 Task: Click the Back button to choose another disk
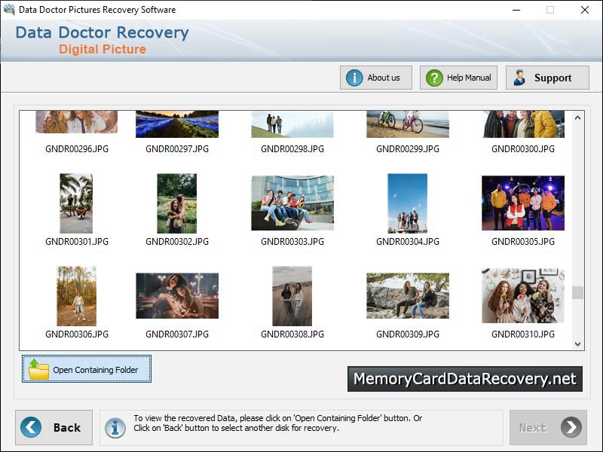pyautogui.click(x=53, y=427)
